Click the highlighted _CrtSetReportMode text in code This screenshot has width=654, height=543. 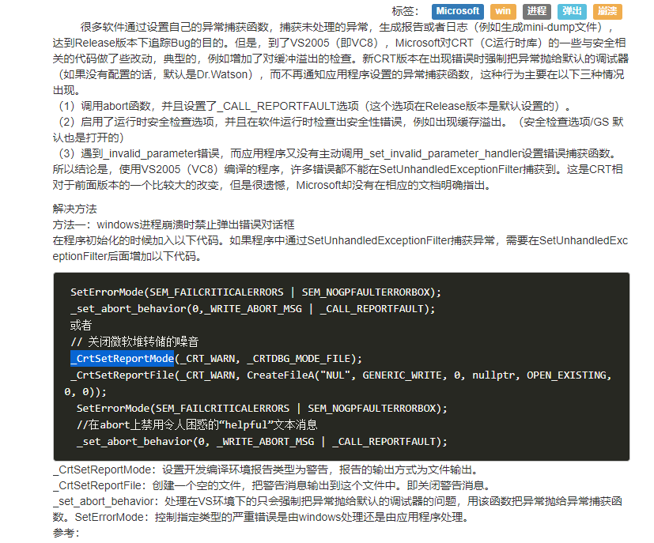pos(122,358)
